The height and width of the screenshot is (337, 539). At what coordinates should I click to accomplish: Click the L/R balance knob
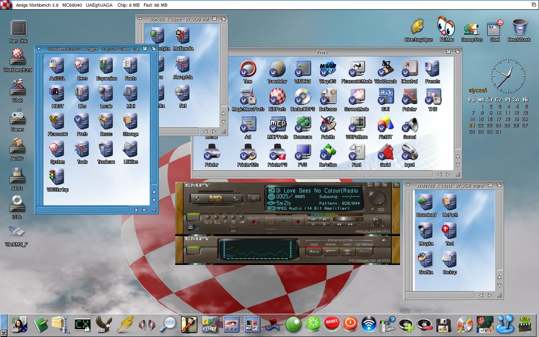pos(377,221)
